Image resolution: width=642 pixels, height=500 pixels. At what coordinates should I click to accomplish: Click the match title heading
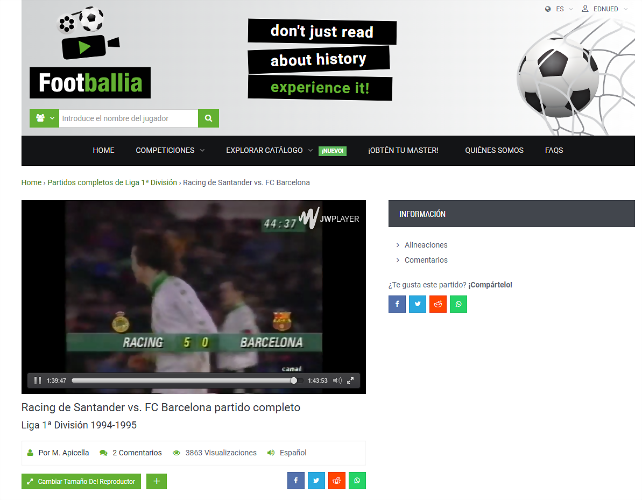(x=161, y=407)
